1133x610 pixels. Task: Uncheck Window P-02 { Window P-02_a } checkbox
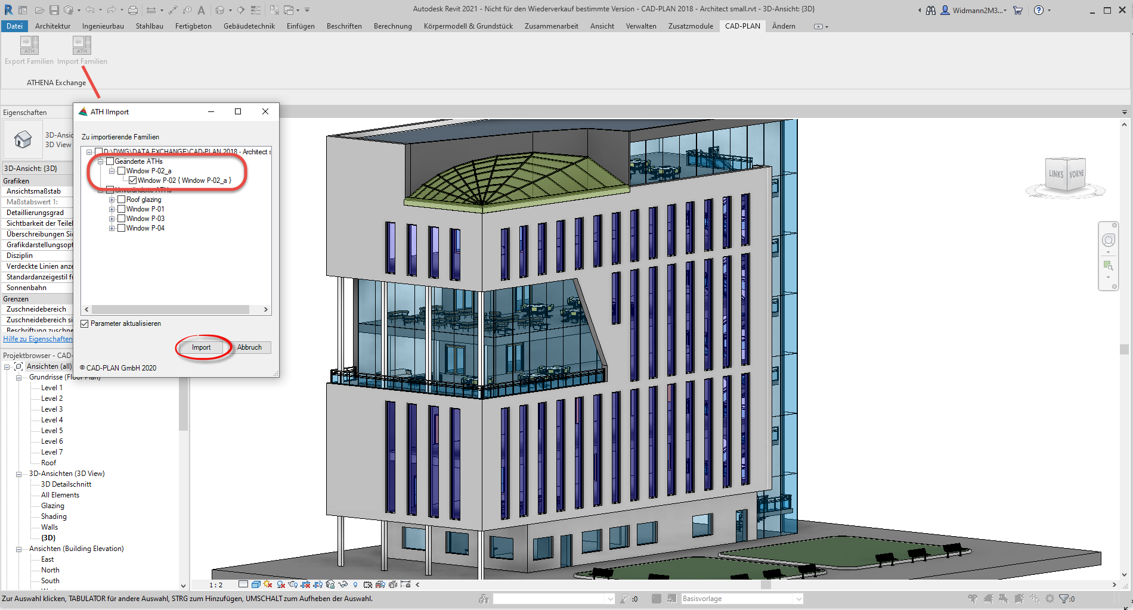(132, 180)
